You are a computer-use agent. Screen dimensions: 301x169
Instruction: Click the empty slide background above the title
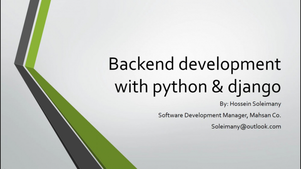184,27
